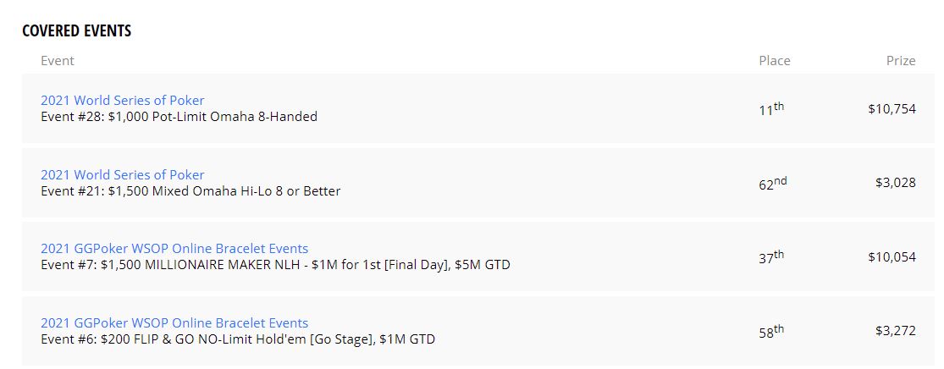
Task: Open the 2021 World Series of Poker link above Event #28
Action: click(x=122, y=101)
